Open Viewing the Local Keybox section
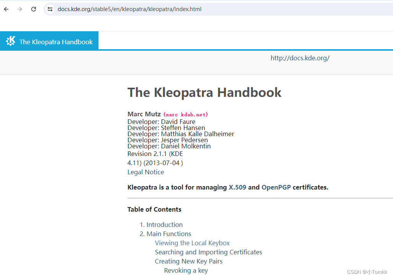393x278 pixels. coord(192,243)
